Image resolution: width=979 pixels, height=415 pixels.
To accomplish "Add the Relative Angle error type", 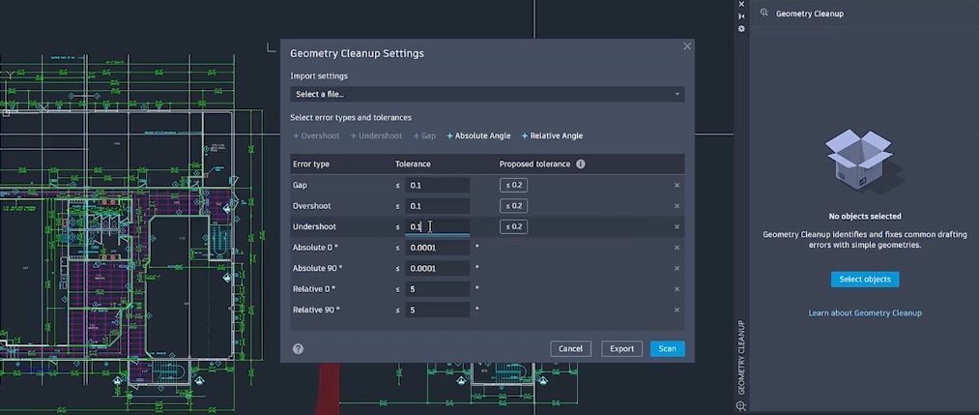I will pos(552,135).
